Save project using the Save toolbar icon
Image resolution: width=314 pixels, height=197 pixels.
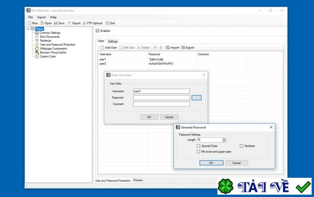pyautogui.click(x=56, y=23)
